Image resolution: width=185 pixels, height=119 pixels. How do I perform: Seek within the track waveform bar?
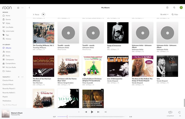93,117
